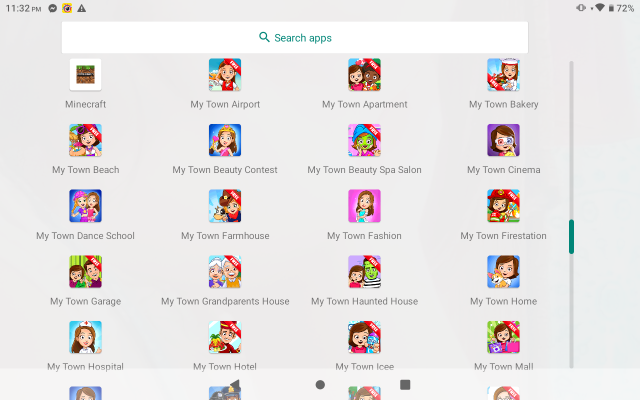Viewport: 640px width, 400px height.
Task: Tap the "My Town Fashion" label
Action: click(364, 236)
